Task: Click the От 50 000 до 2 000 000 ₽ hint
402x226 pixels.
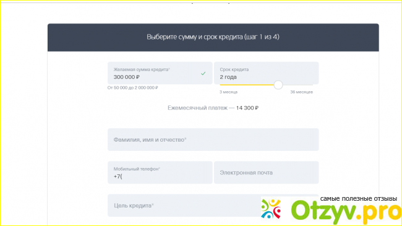Action: click(133, 87)
